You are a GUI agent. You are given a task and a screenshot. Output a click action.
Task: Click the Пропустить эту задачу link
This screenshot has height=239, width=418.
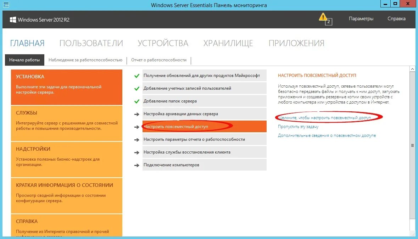(x=298, y=127)
